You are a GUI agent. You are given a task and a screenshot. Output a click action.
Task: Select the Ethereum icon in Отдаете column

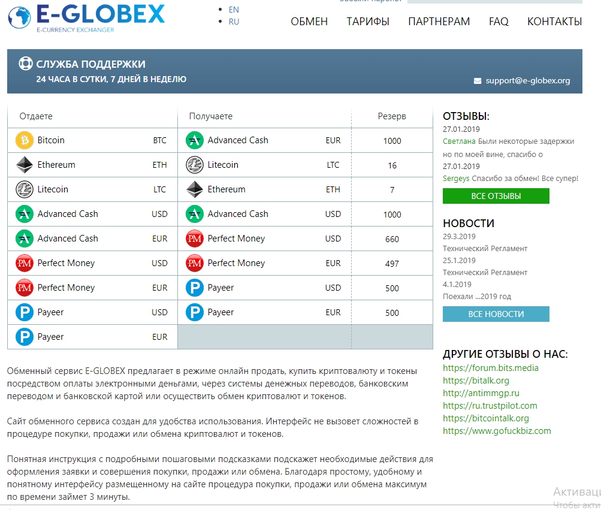pos(24,165)
